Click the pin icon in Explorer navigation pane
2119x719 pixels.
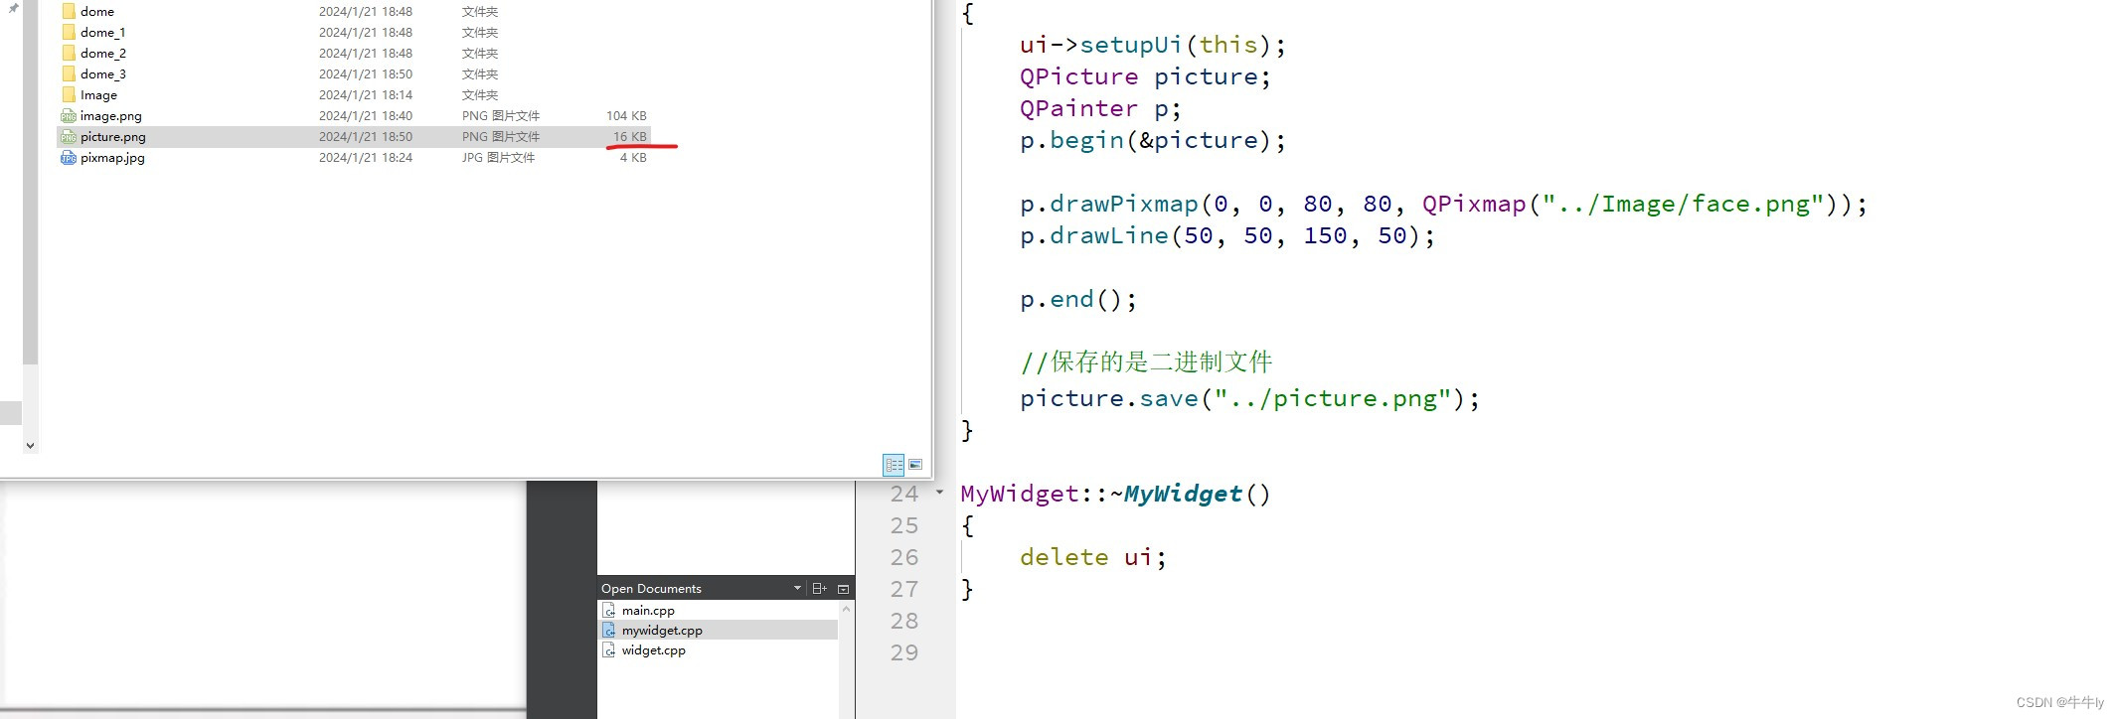tap(14, 8)
